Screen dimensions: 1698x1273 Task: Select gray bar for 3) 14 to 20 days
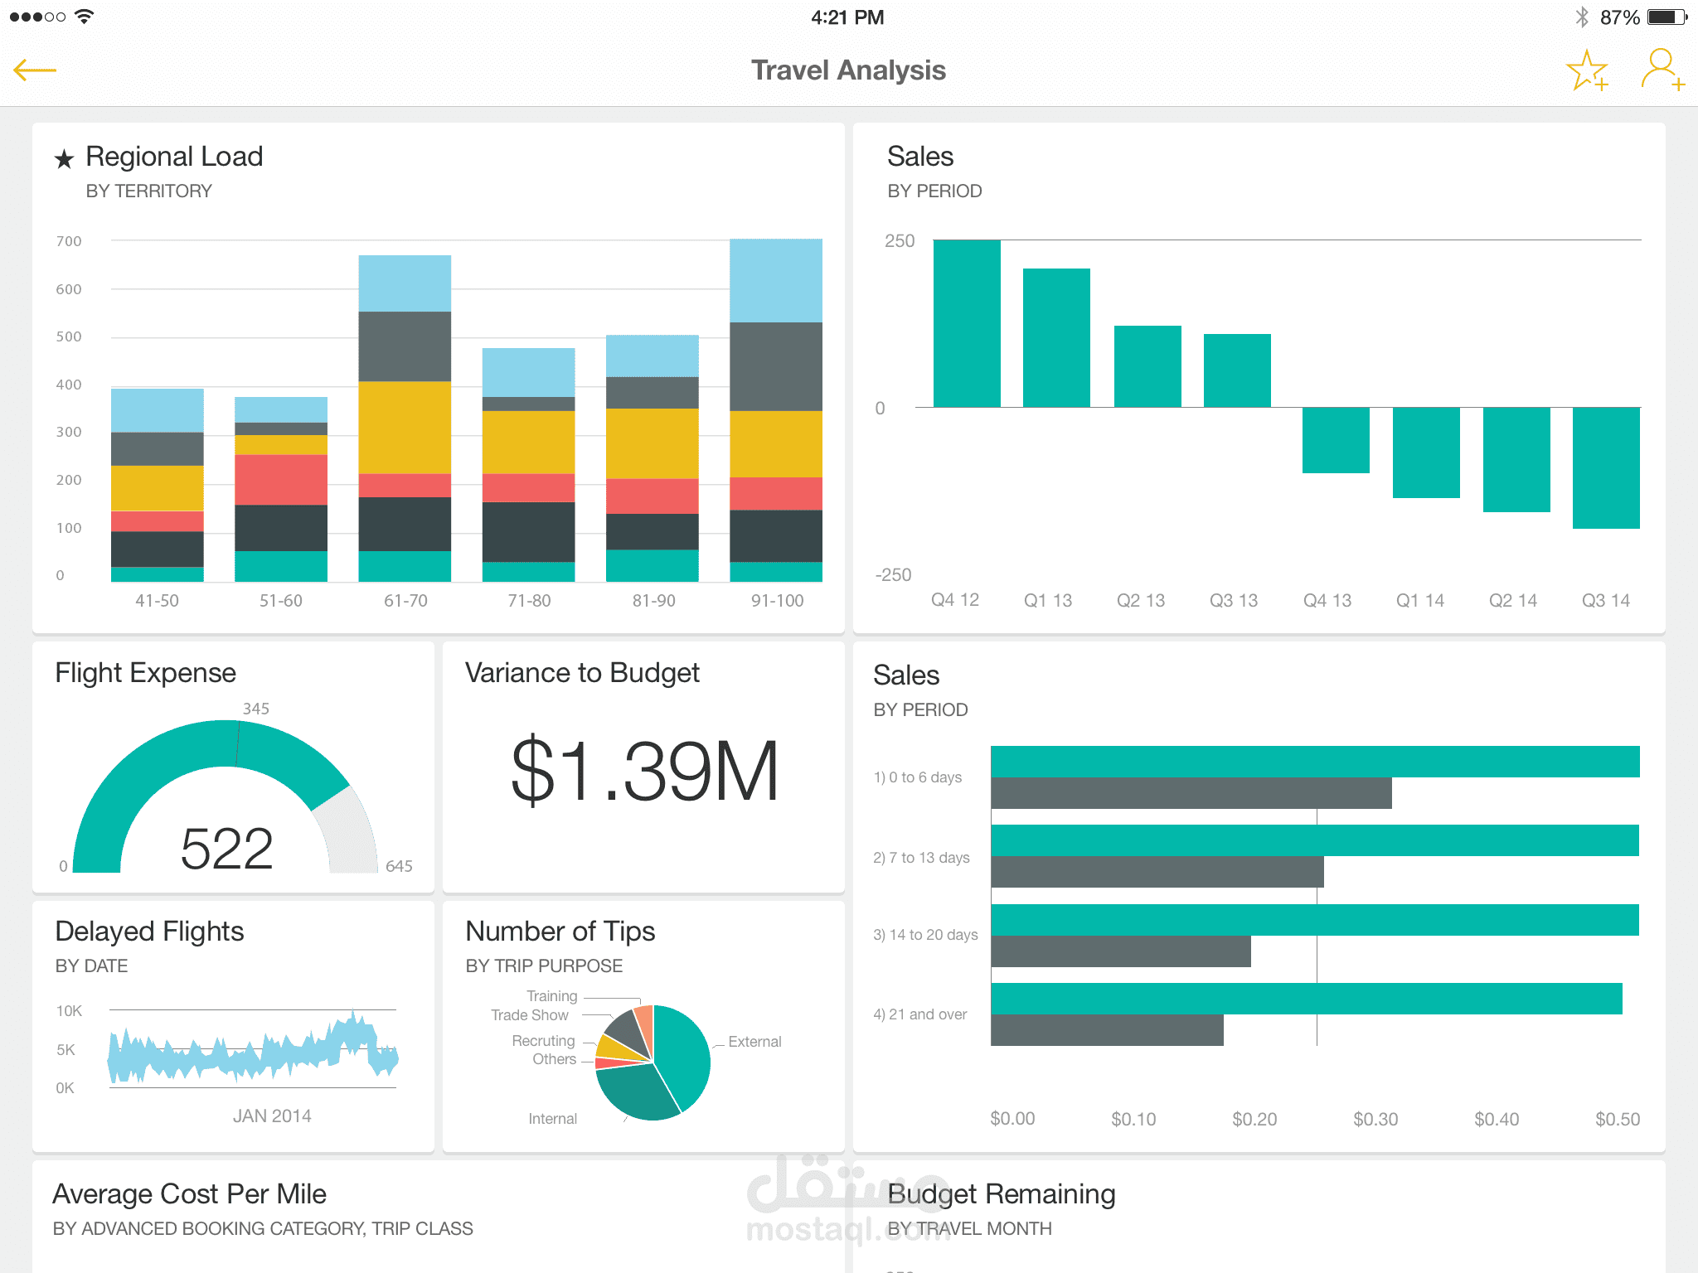pos(1121,951)
